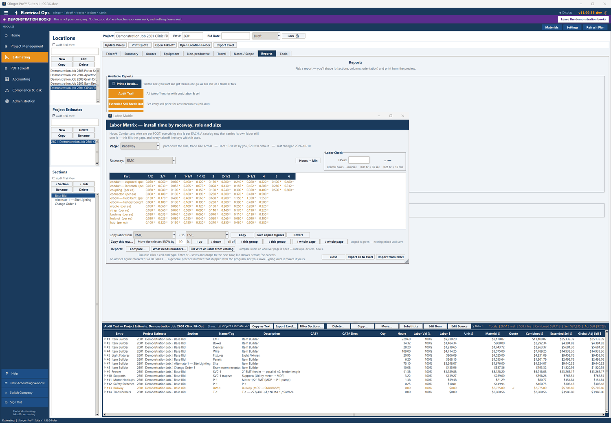Open the Copy labor from RMC dropdown

click(174, 235)
